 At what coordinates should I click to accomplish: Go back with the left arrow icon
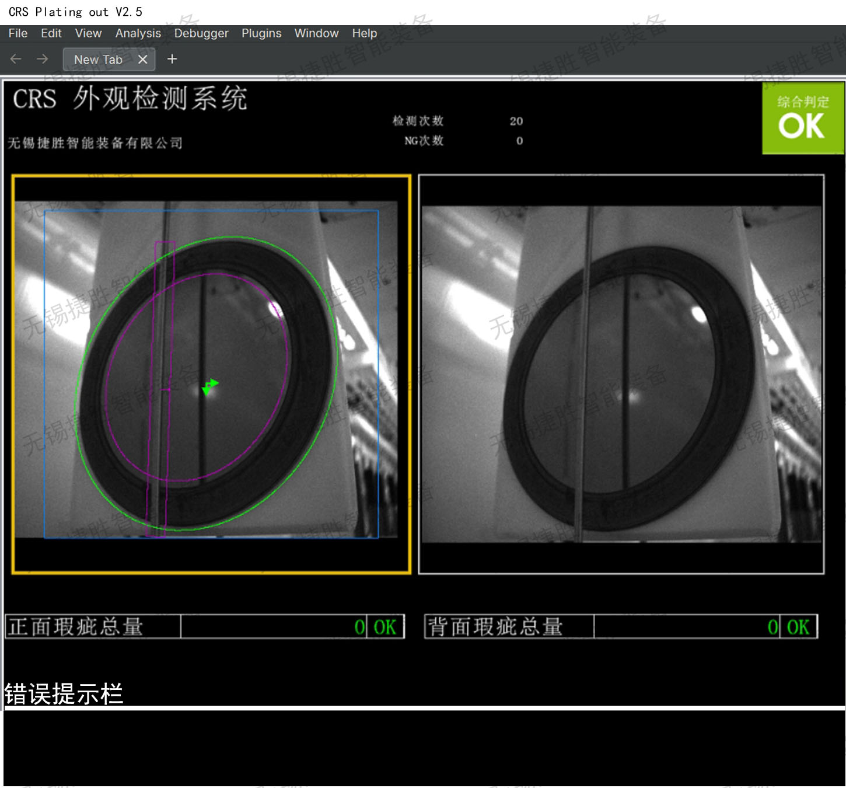(16, 59)
